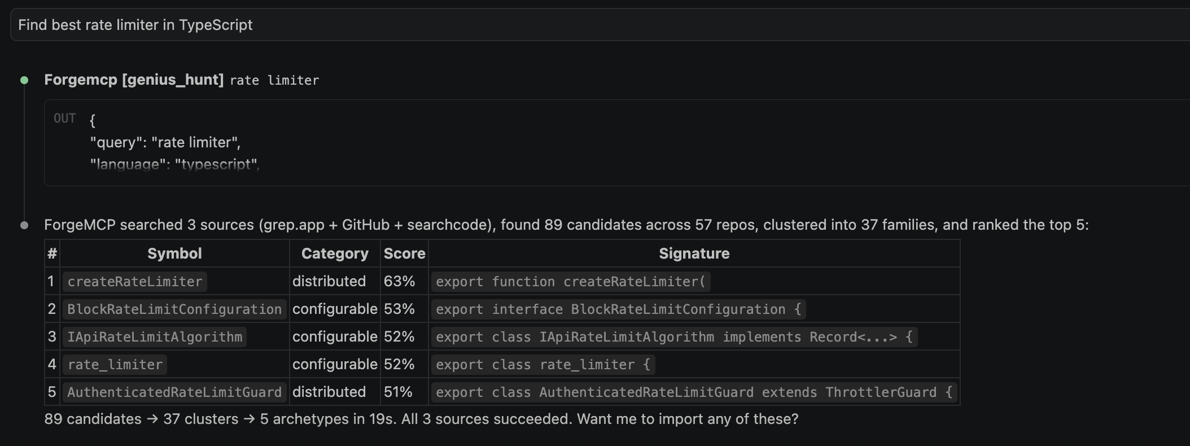Click the Symbol column header
1190x446 pixels.
(x=174, y=253)
